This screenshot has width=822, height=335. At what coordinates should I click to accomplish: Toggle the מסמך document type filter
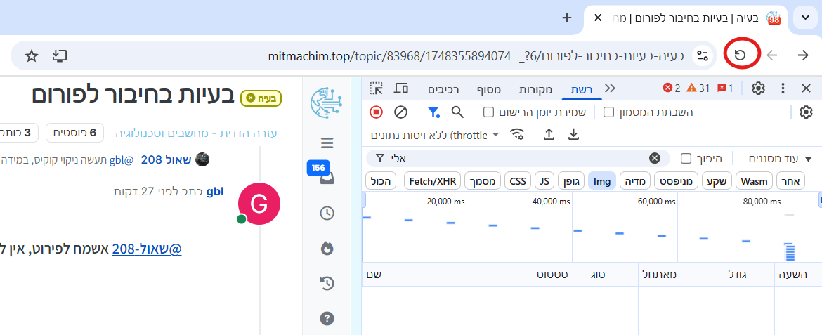point(483,181)
